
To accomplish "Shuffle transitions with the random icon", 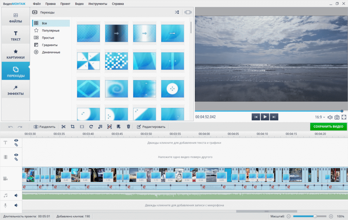I will [x=177, y=12].
